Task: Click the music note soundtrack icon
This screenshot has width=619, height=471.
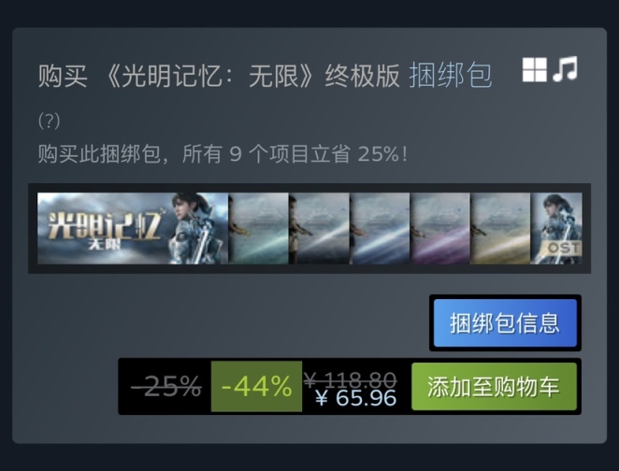Action: coord(566,69)
